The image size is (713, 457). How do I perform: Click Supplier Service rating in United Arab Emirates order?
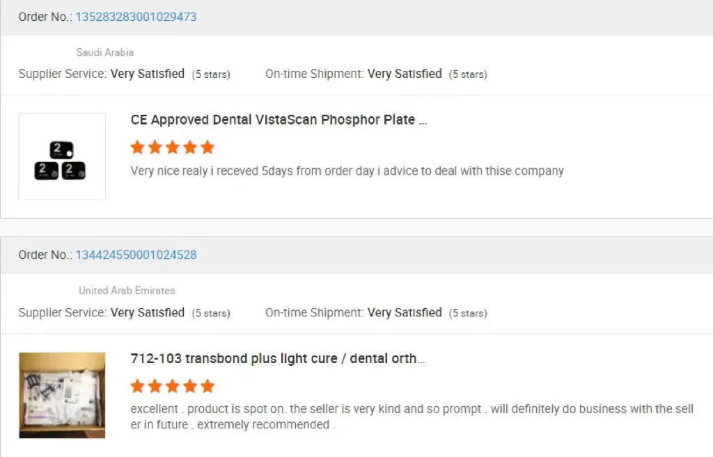pyautogui.click(x=148, y=312)
